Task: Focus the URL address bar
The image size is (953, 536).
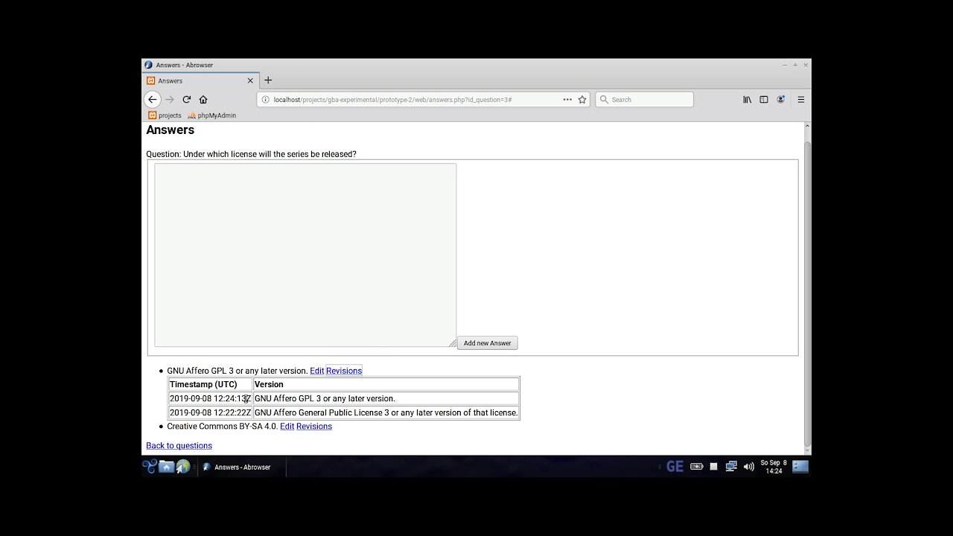Action: pos(423,99)
